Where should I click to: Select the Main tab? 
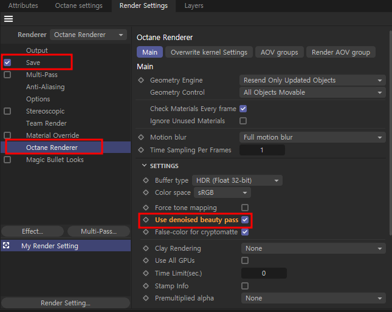(x=150, y=52)
